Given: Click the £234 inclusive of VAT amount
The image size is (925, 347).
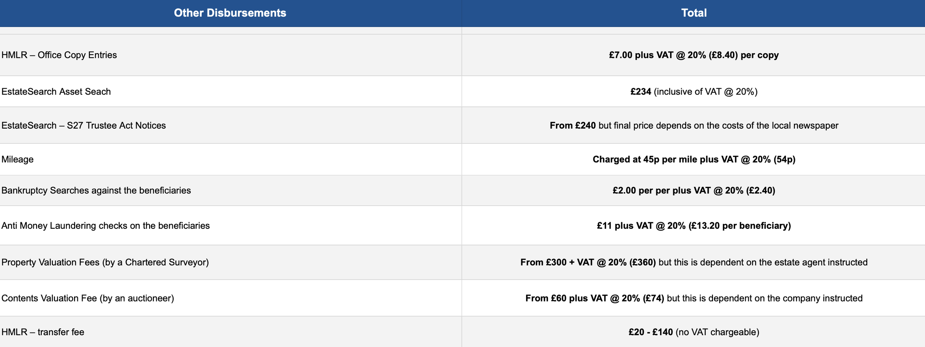Looking at the screenshot, I should coord(694,92).
